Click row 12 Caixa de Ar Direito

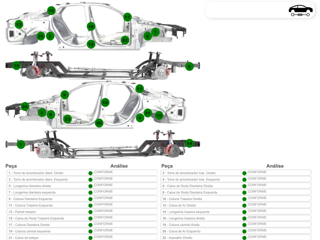(x=236, y=205)
